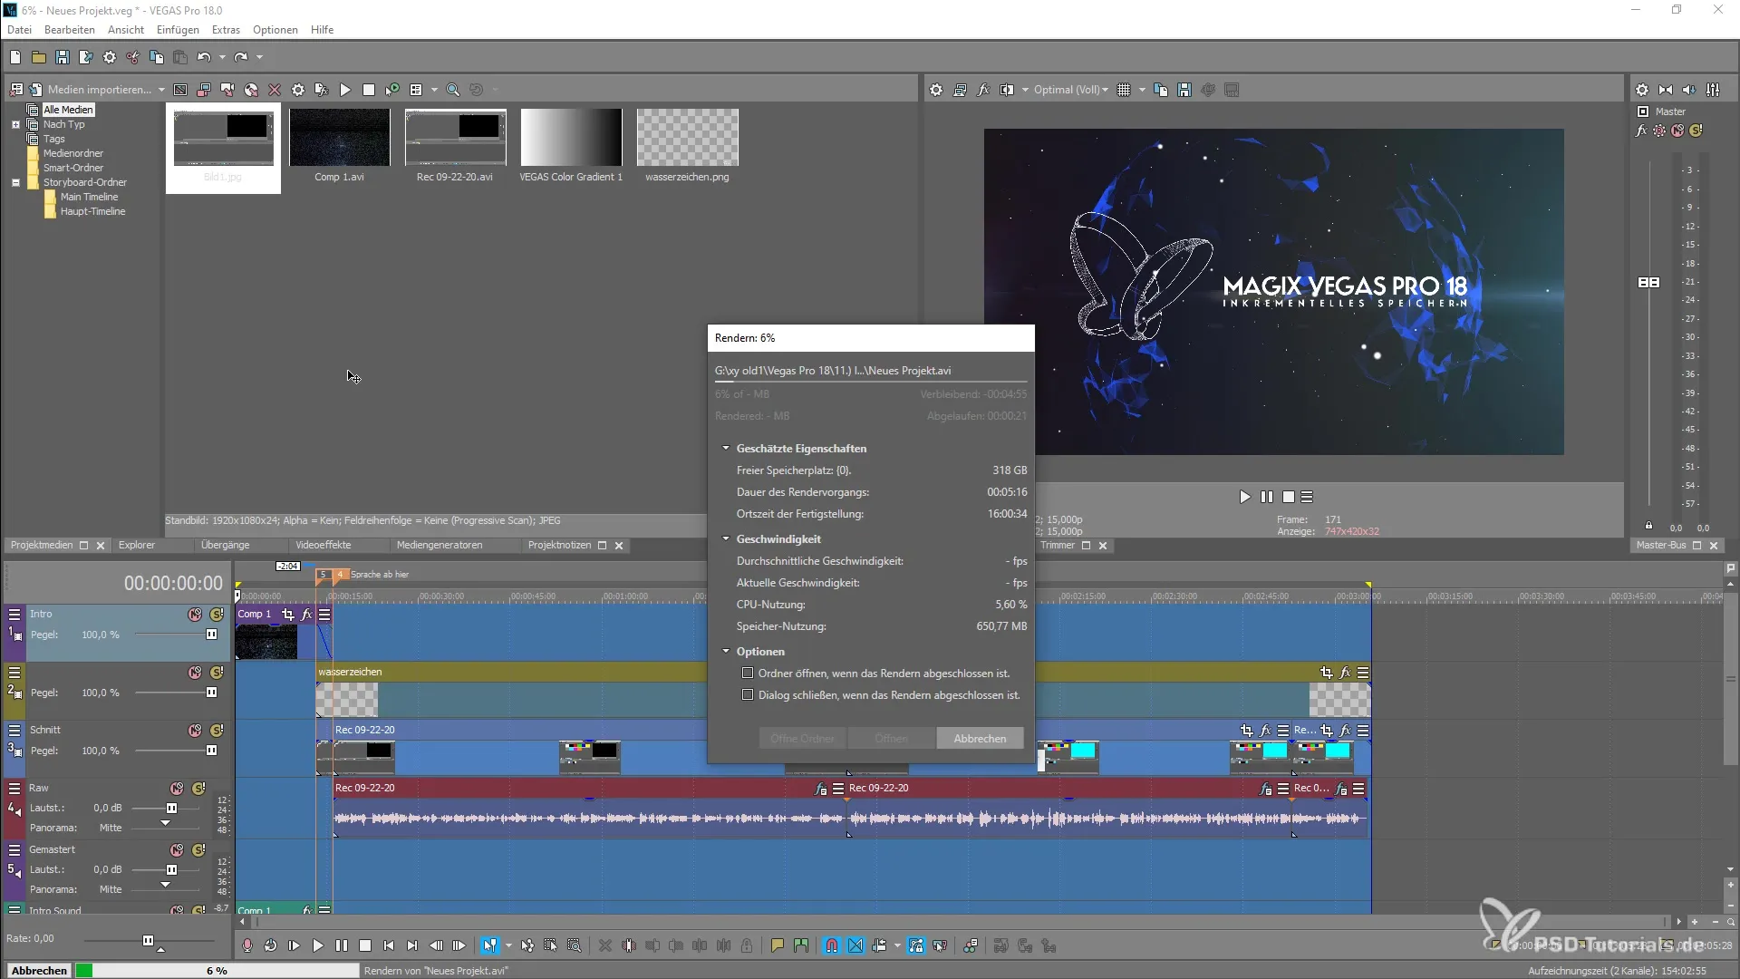Switch to the Explorer tab
The image size is (1740, 979).
137,546
